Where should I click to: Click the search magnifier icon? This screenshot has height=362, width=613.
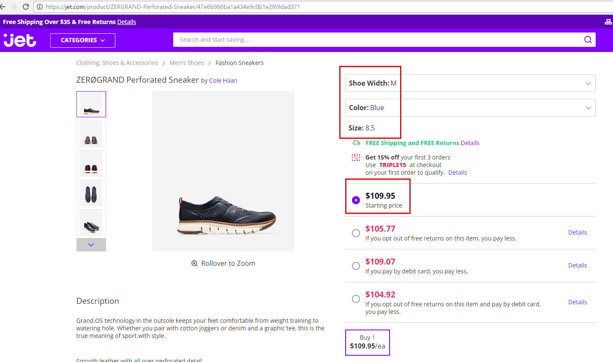[x=588, y=40]
